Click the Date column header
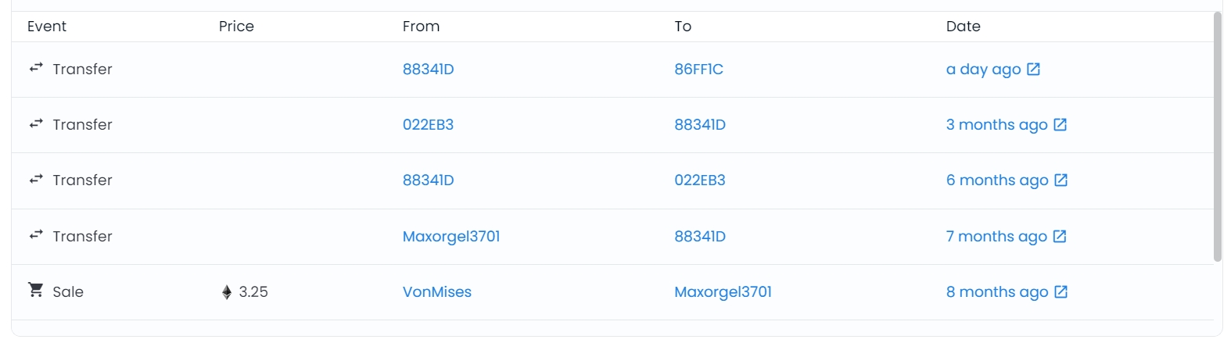The image size is (1231, 343). tap(963, 27)
